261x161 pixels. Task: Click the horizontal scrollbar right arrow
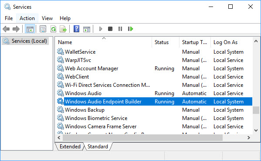249,138
